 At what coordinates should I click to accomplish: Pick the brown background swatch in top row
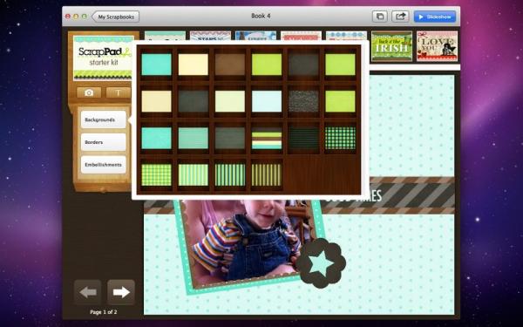tap(230, 65)
